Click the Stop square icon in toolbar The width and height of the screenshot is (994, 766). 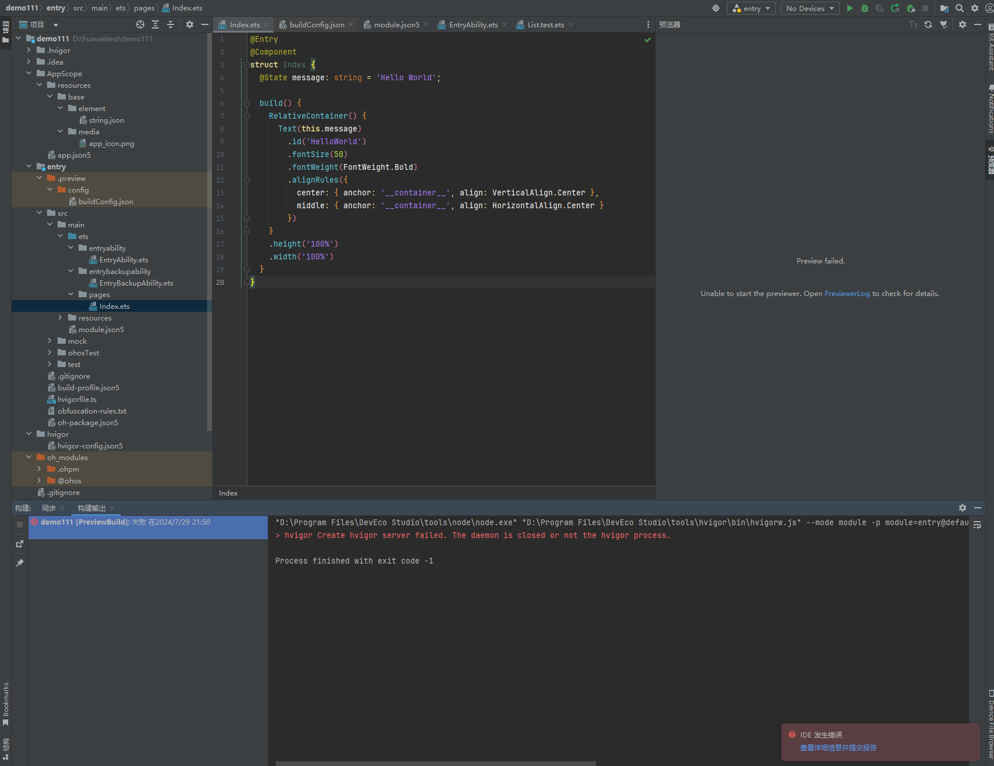(x=925, y=8)
